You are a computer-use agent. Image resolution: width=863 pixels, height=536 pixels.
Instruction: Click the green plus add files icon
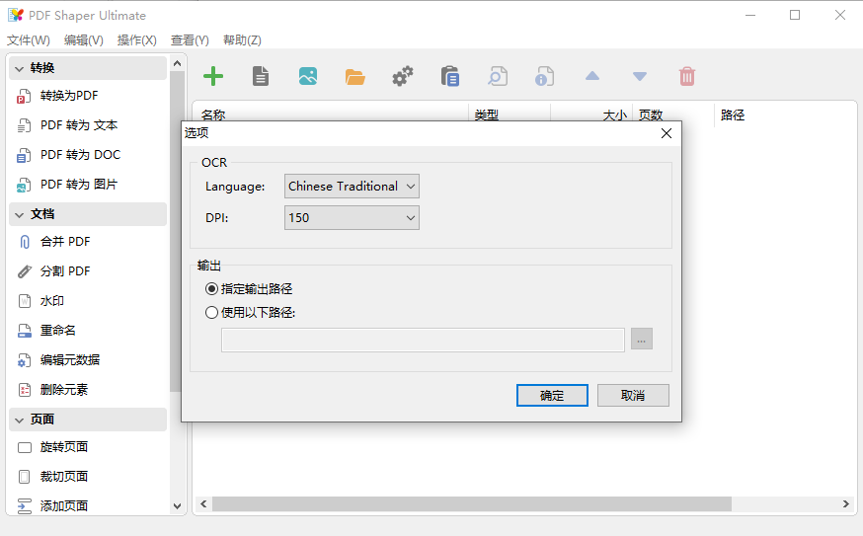tap(213, 76)
